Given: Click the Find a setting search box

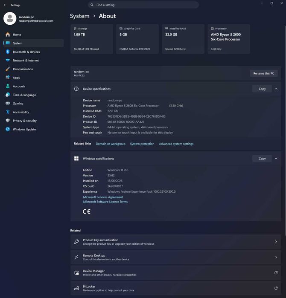Looking at the screenshot, I should click(x=143, y=5).
